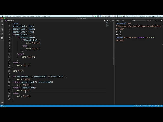Open the Edit menu
The image size is (163, 122).
point(13,16)
